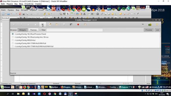Click Русский language field in Writer status bar
Viewport: 171px width, 96px height.
tap(78, 83)
